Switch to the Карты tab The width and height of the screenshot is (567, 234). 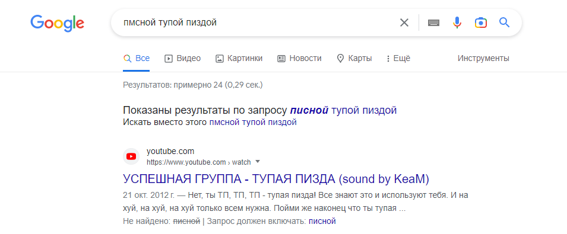354,59
